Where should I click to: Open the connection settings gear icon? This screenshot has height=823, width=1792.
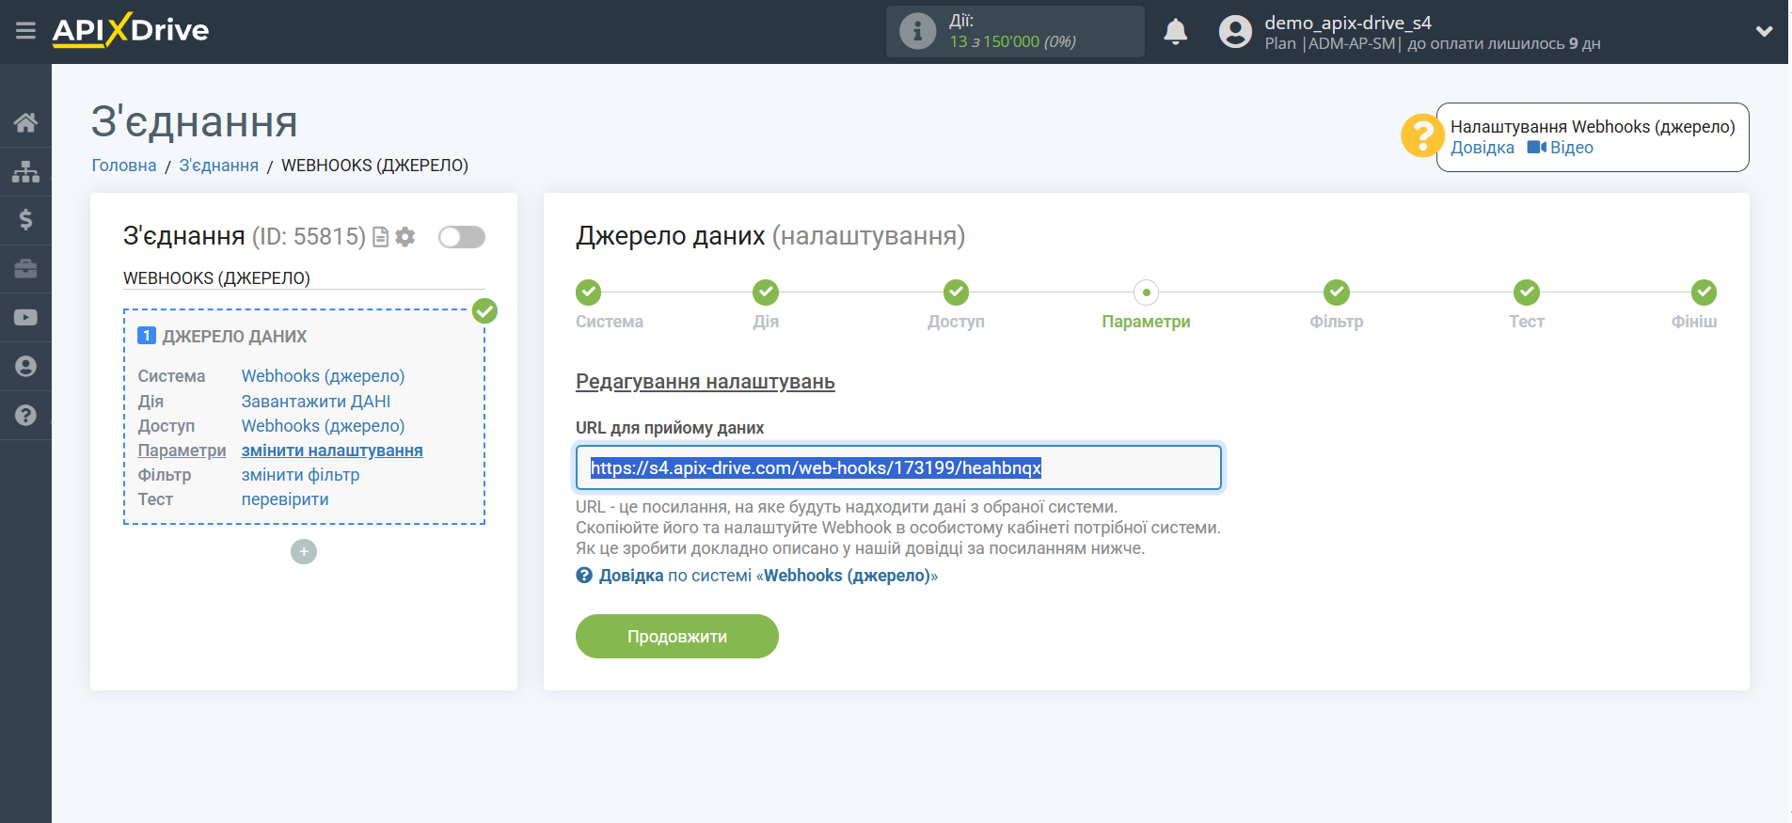405,237
